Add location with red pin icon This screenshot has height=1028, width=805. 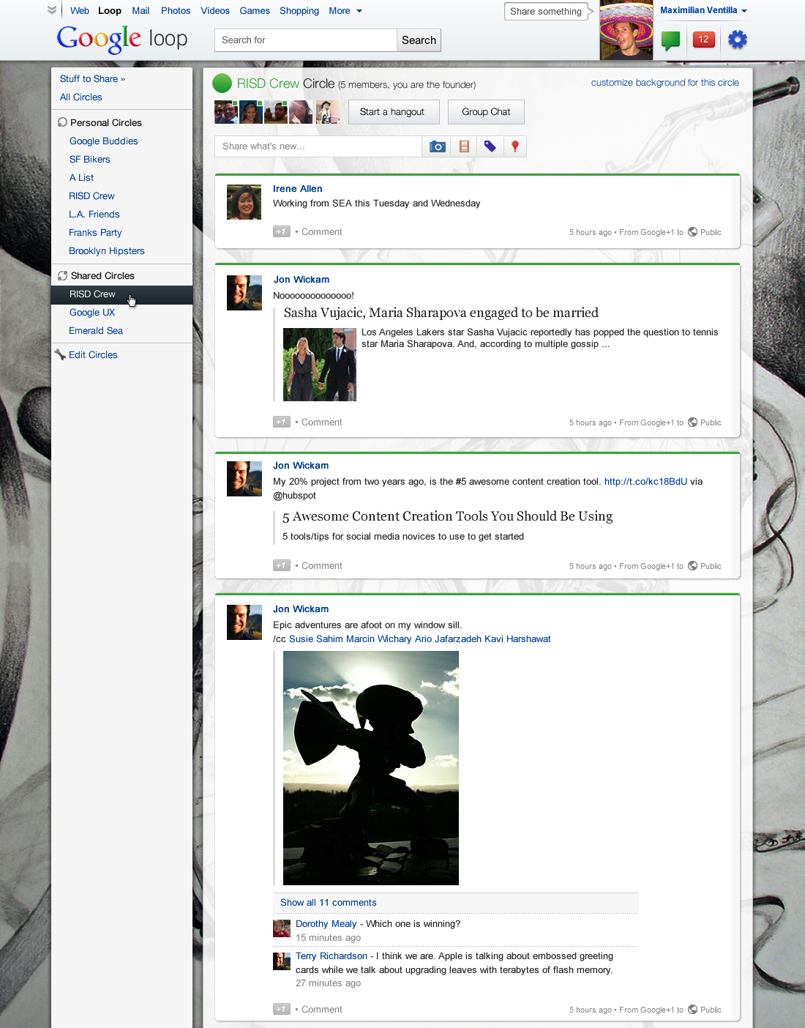tap(515, 146)
